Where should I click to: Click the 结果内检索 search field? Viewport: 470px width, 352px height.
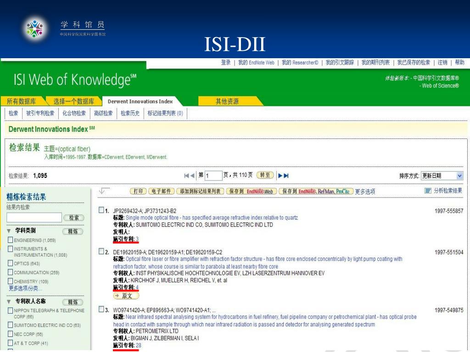coord(34,218)
